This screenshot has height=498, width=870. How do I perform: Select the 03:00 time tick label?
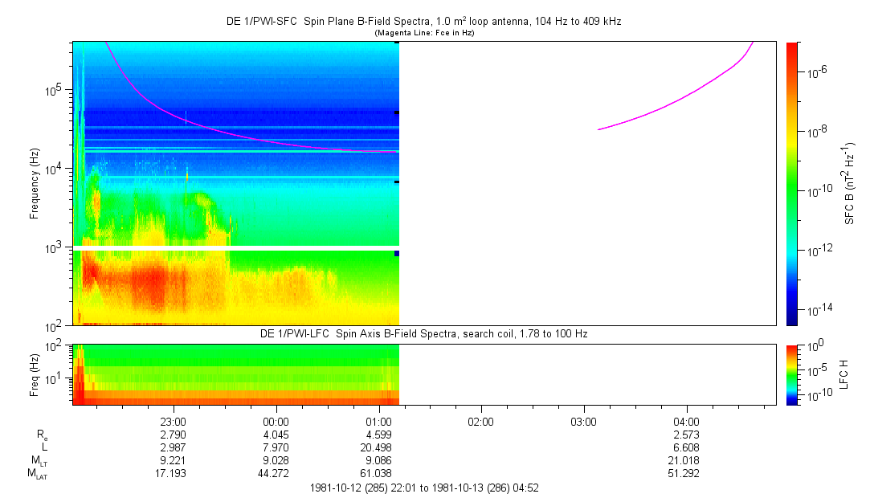coord(583,421)
